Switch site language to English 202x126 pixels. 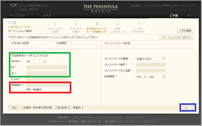tap(22, 9)
